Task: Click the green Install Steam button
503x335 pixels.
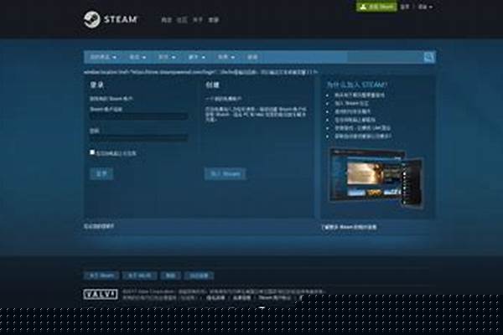Action: coord(376,7)
